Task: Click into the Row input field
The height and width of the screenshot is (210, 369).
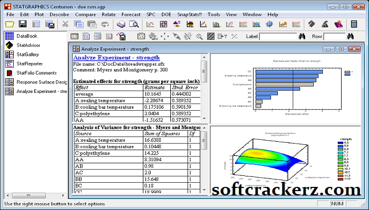Action: [334, 37]
